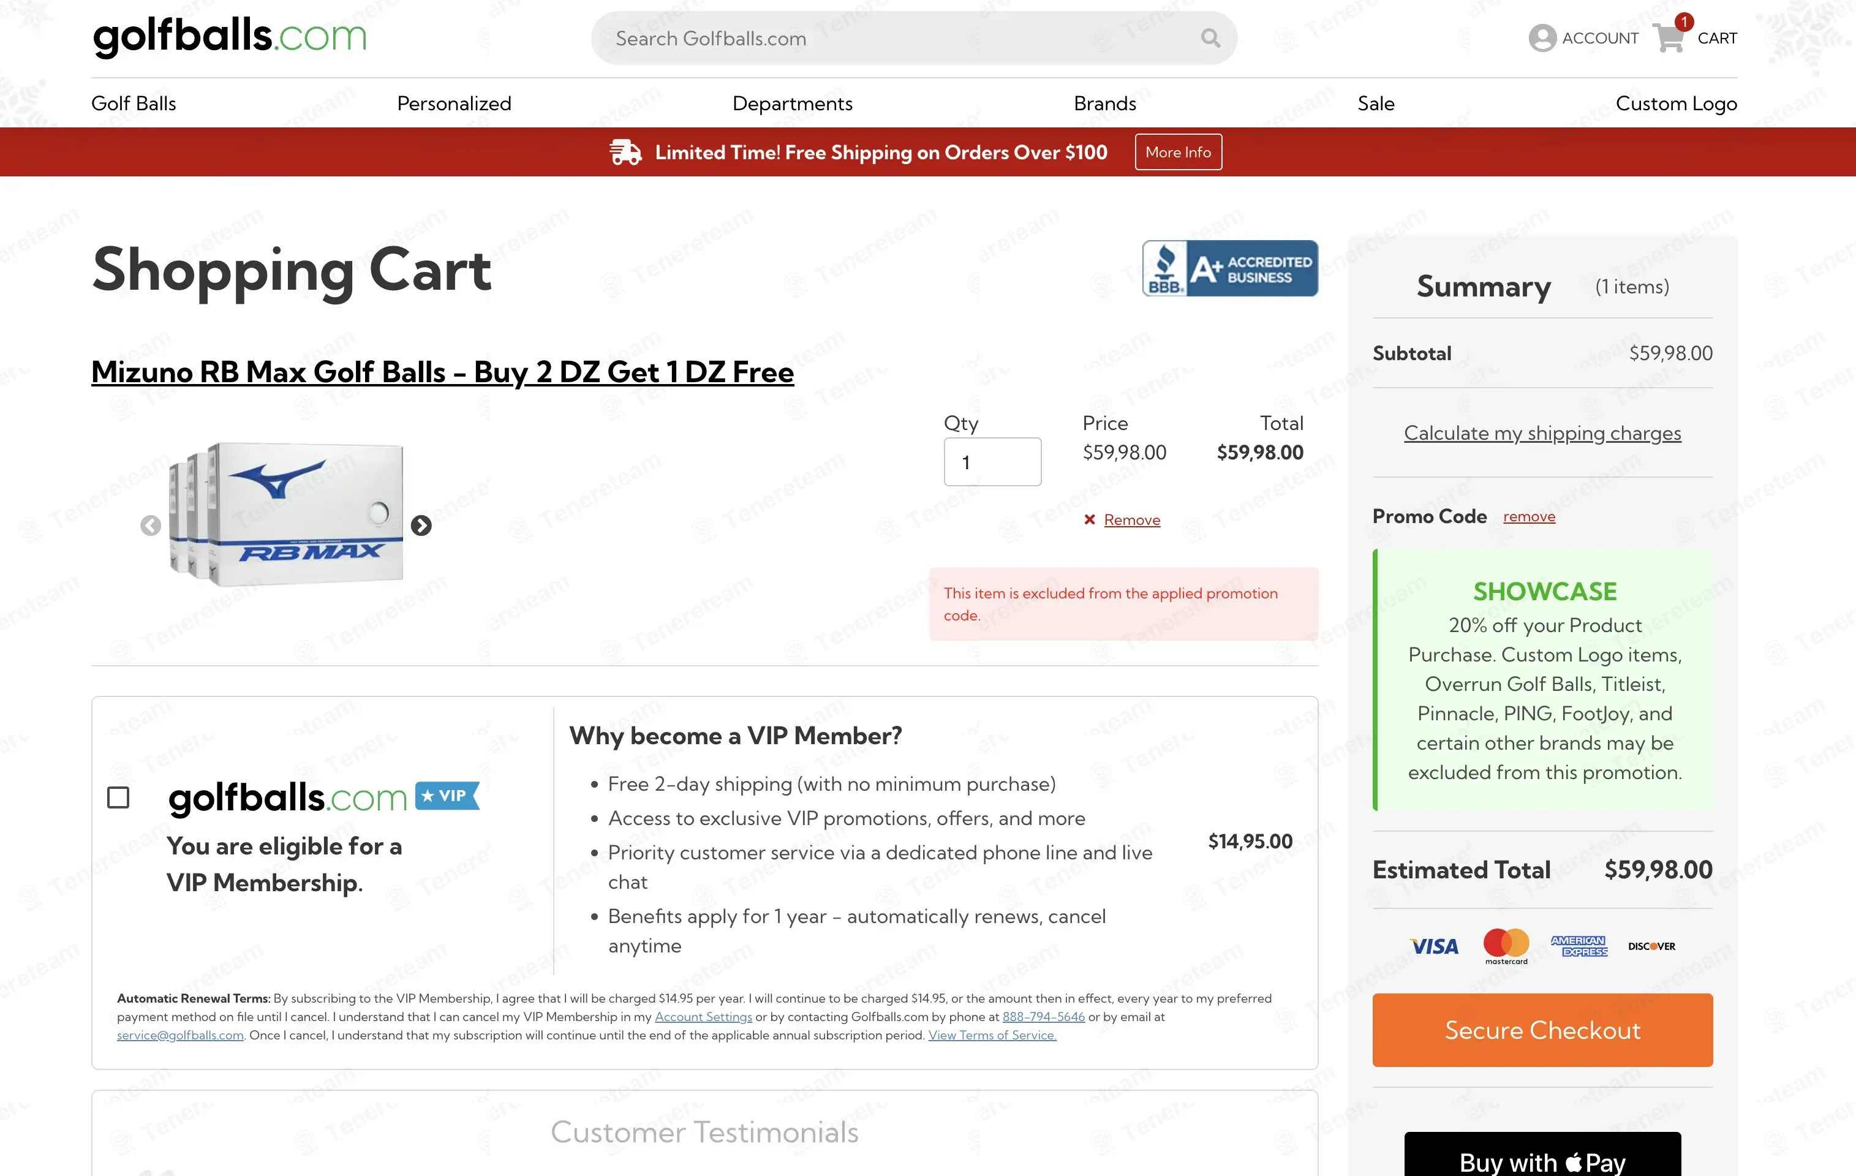Click the golfballs.com header logo
The width and height of the screenshot is (1856, 1176).
coord(229,36)
